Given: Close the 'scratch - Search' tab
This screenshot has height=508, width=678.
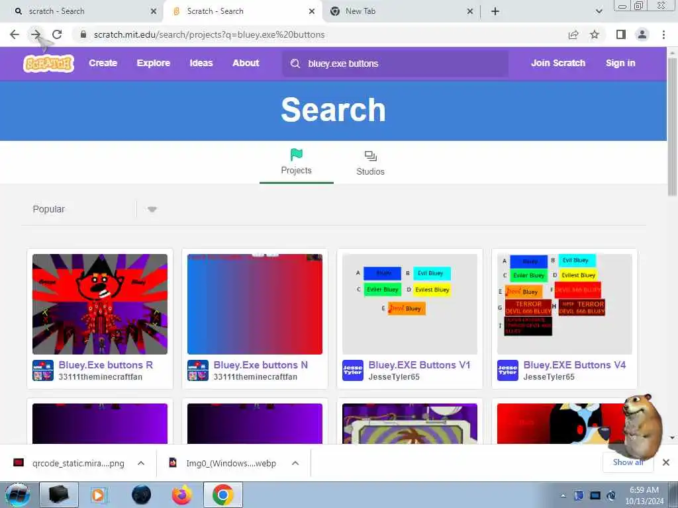Looking at the screenshot, I should 154,11.
